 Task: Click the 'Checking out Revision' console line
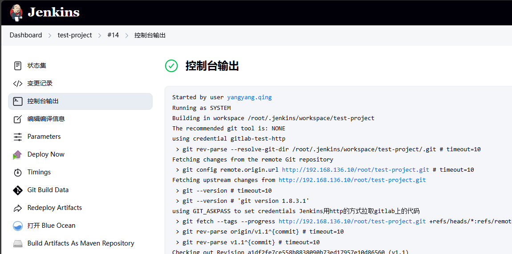pyautogui.click(x=290, y=252)
